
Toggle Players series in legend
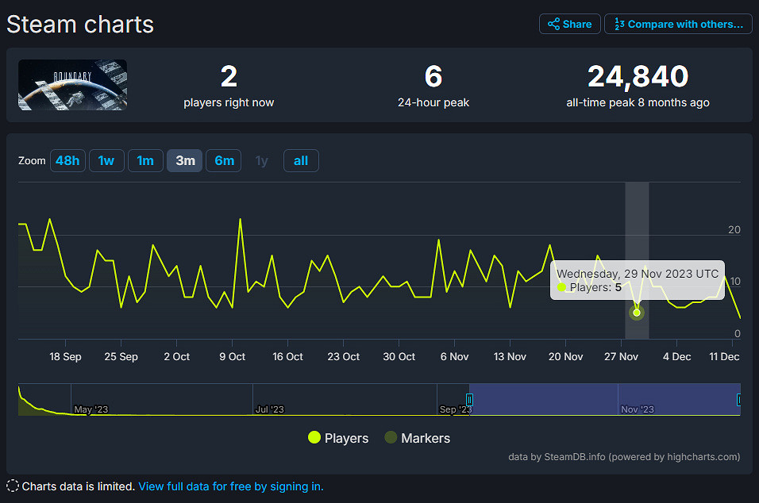tap(346, 438)
